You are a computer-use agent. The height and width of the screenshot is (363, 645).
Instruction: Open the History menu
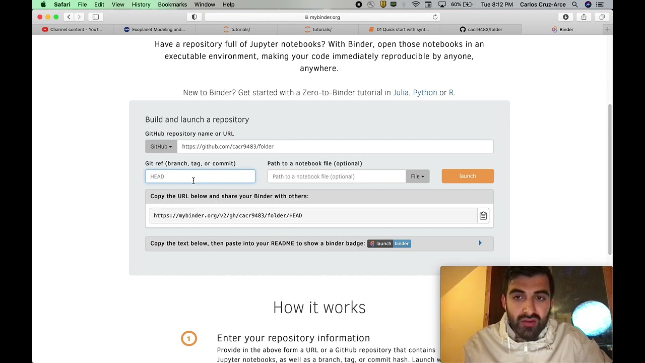point(141,5)
